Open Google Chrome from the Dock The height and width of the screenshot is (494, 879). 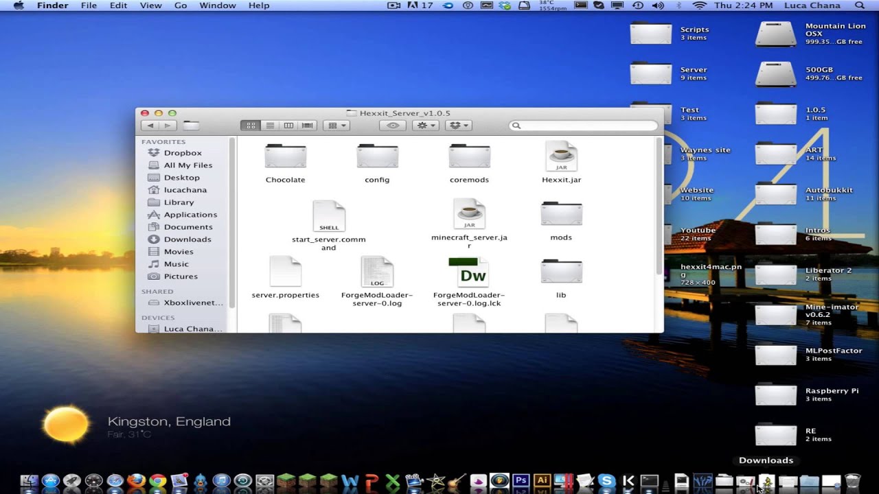click(x=157, y=482)
